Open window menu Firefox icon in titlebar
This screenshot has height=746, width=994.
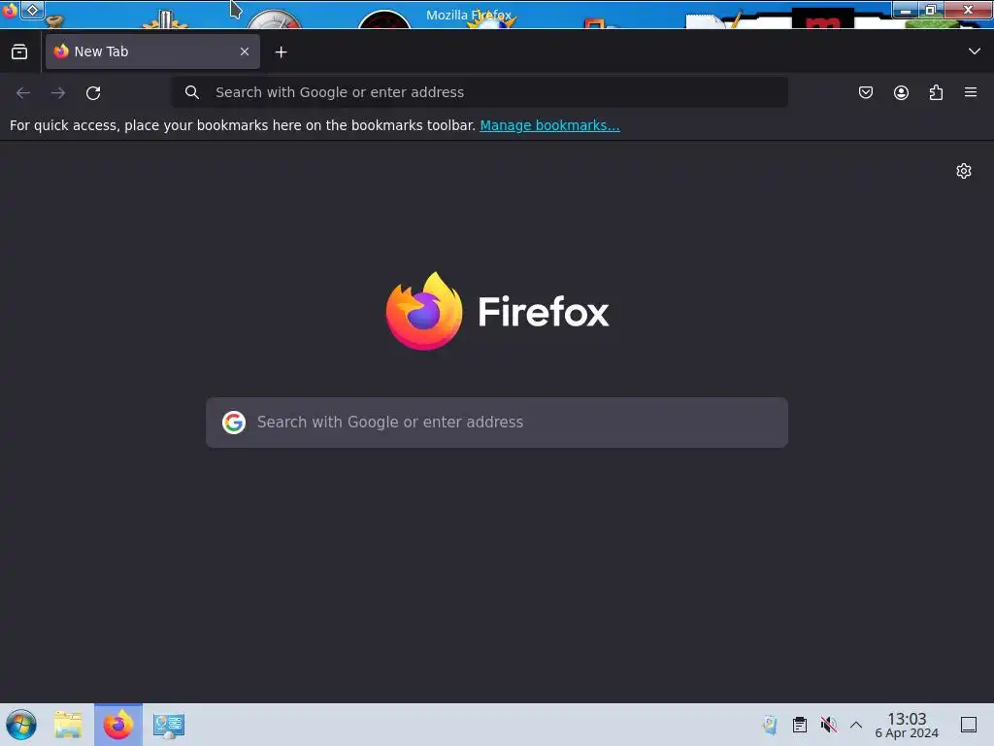[9, 10]
